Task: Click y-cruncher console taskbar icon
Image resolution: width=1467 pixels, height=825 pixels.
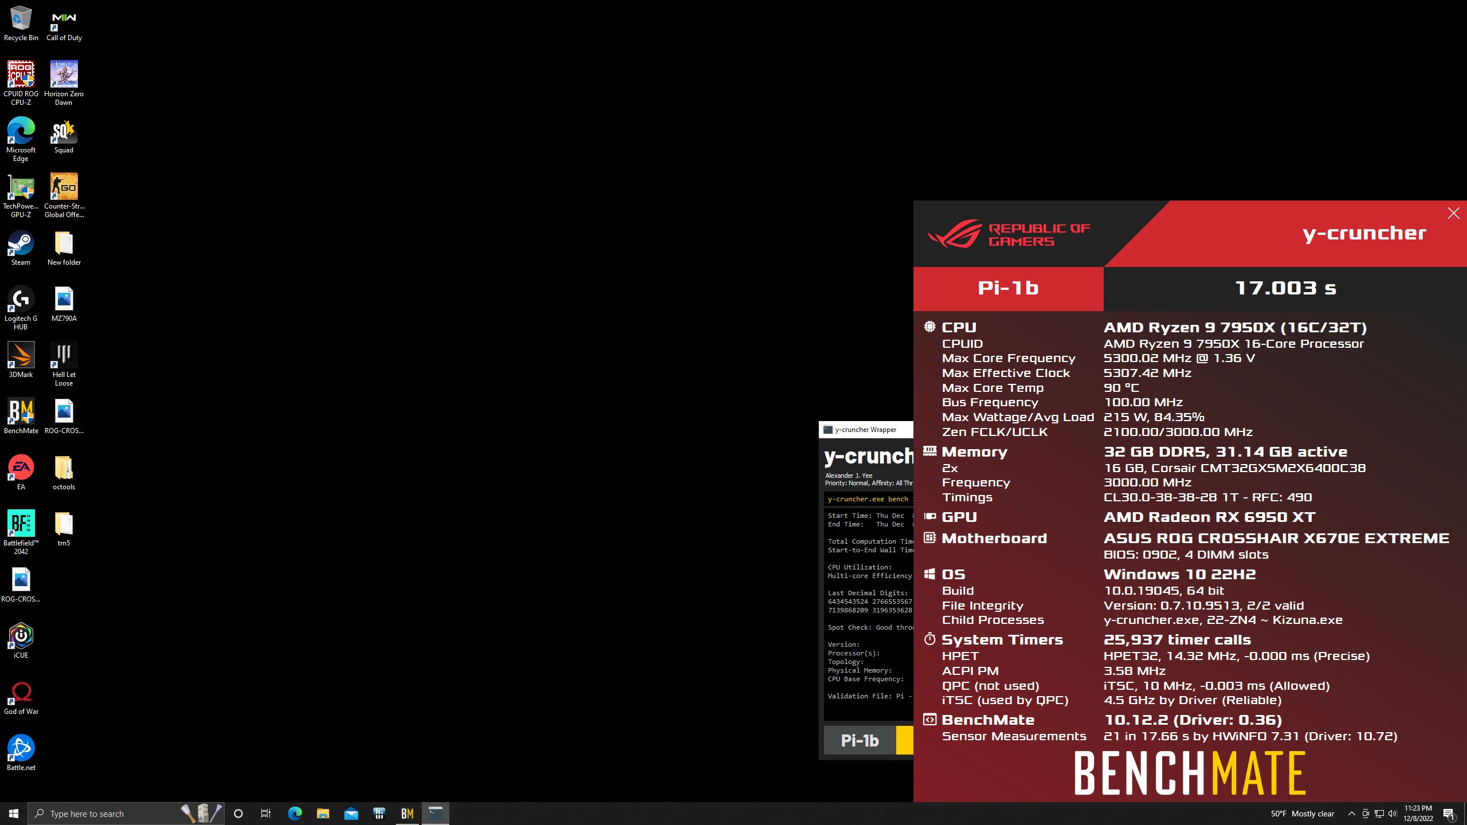Action: pyautogui.click(x=436, y=814)
